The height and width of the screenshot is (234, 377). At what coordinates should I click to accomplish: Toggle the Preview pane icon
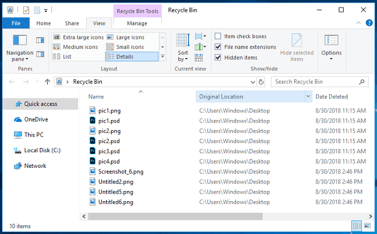(40, 40)
